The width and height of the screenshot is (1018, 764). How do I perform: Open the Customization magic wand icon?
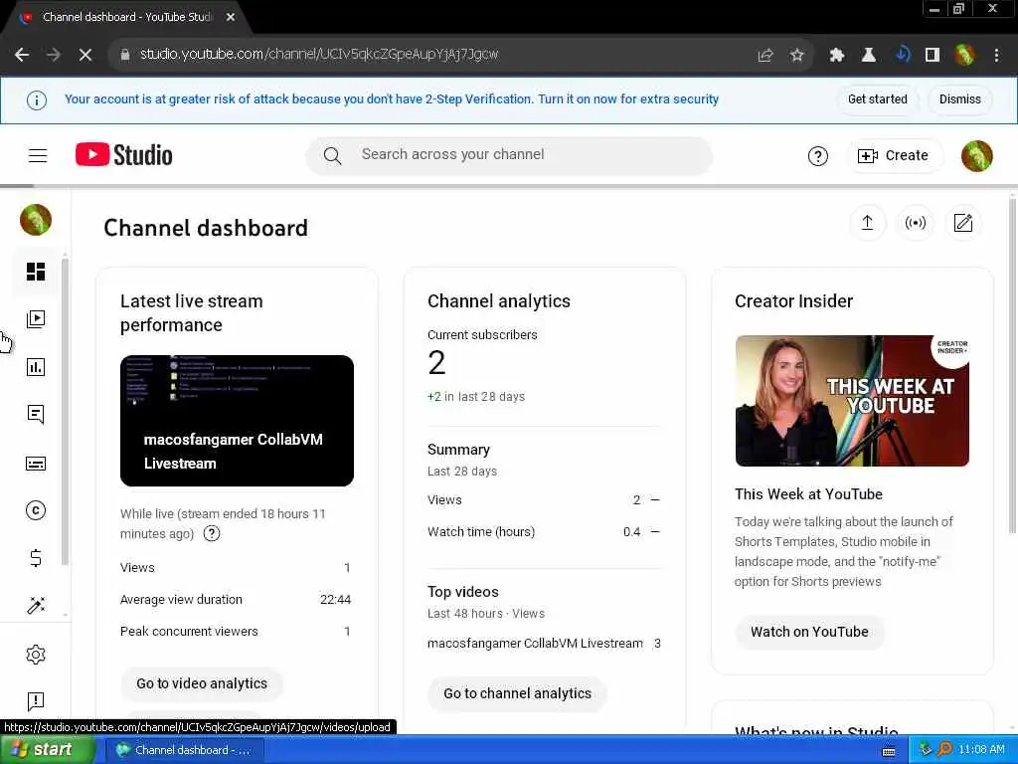(x=36, y=605)
